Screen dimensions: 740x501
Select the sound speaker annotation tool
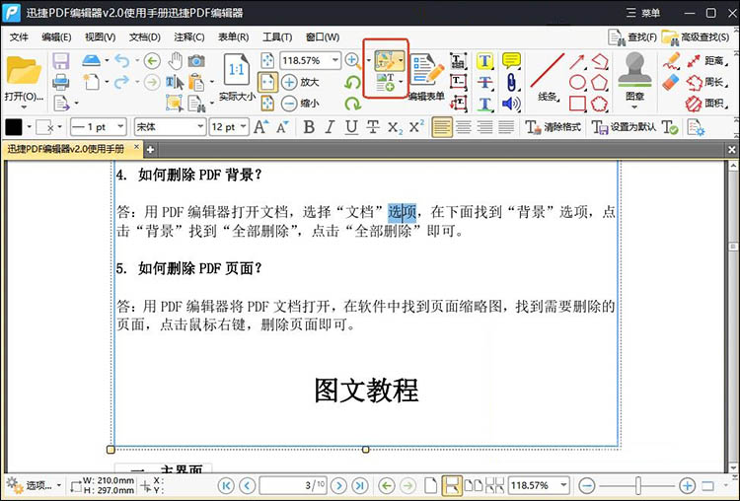pos(511,104)
